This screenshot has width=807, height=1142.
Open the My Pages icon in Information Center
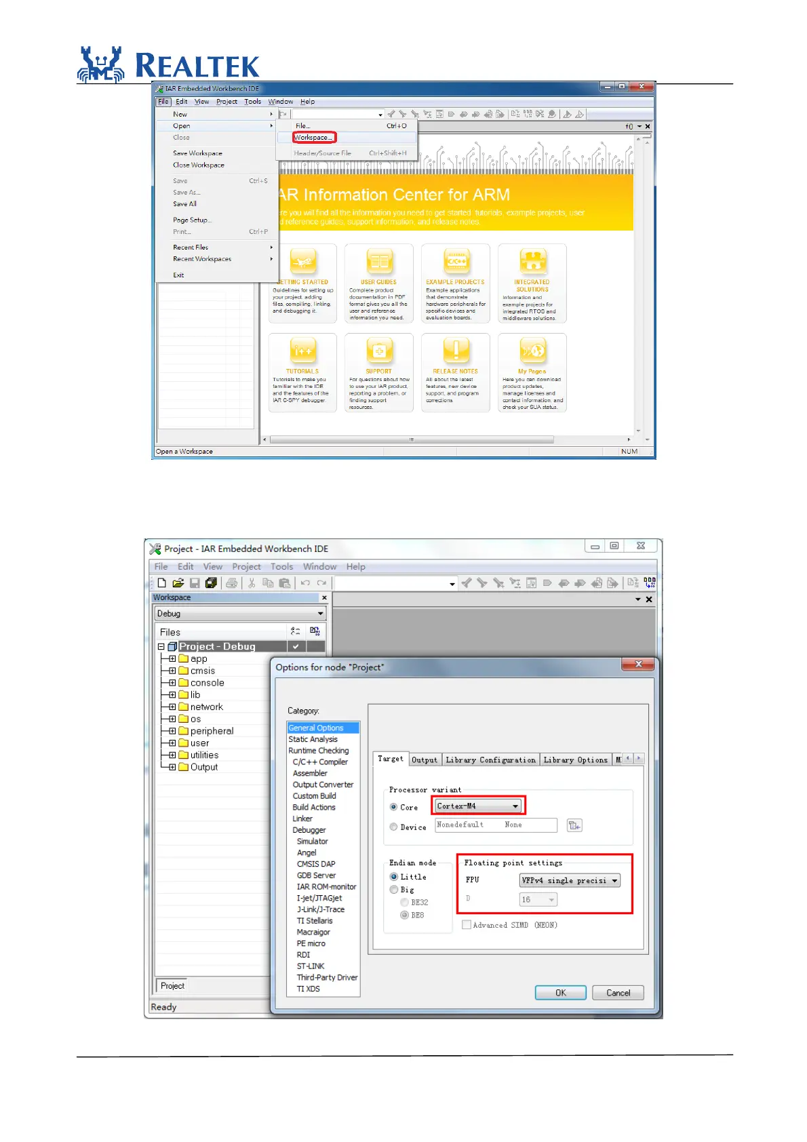coord(532,350)
